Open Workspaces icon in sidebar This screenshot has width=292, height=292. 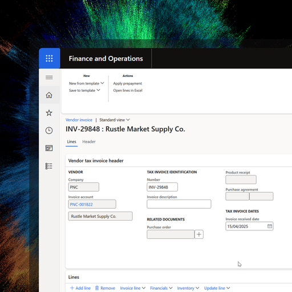coord(49,148)
